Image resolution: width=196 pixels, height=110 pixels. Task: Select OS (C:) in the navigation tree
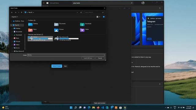17,48
